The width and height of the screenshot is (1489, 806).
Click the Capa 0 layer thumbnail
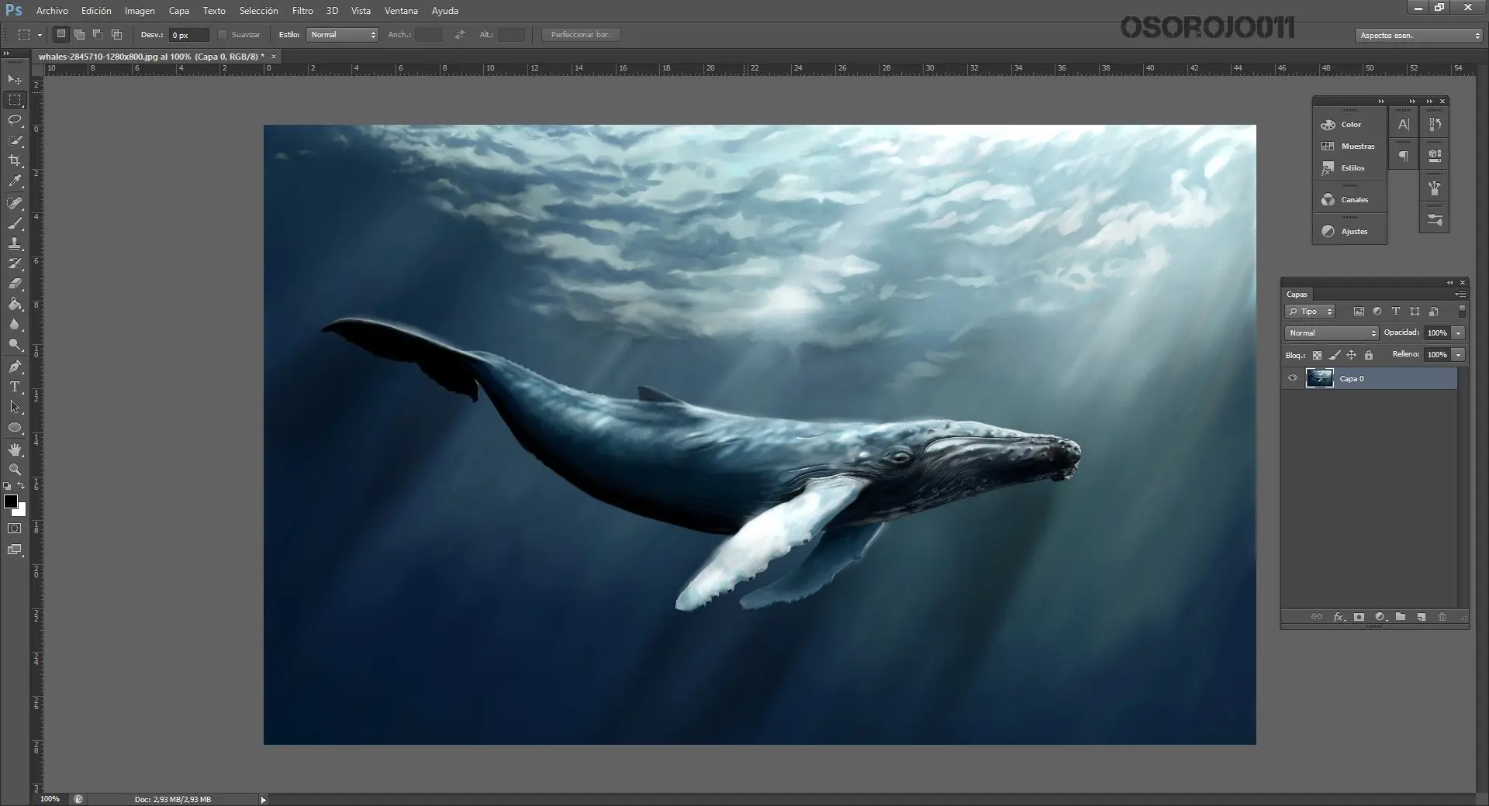[x=1320, y=378]
